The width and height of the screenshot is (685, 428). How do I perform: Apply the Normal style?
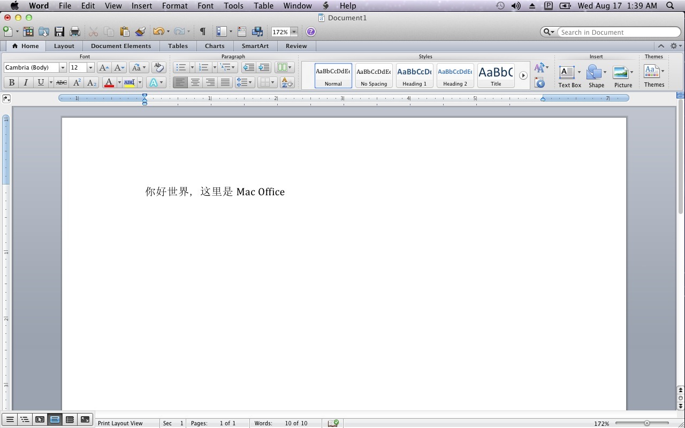pos(333,75)
